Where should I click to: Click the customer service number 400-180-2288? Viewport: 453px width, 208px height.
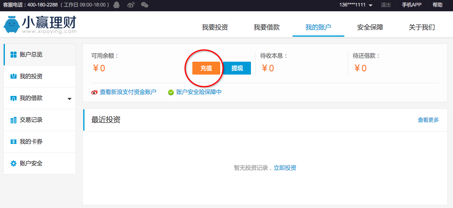click(x=43, y=5)
